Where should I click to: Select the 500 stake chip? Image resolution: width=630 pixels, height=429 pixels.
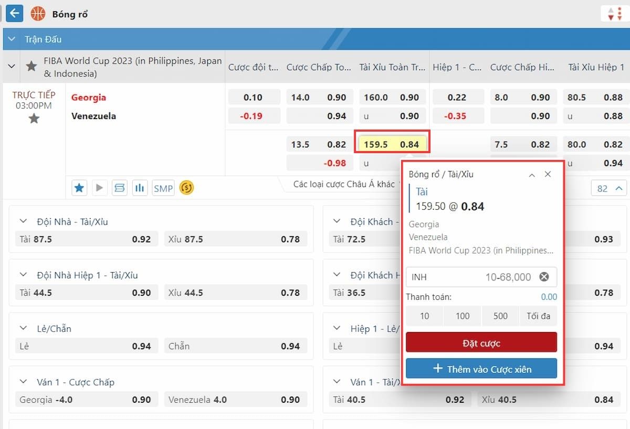tap(500, 316)
